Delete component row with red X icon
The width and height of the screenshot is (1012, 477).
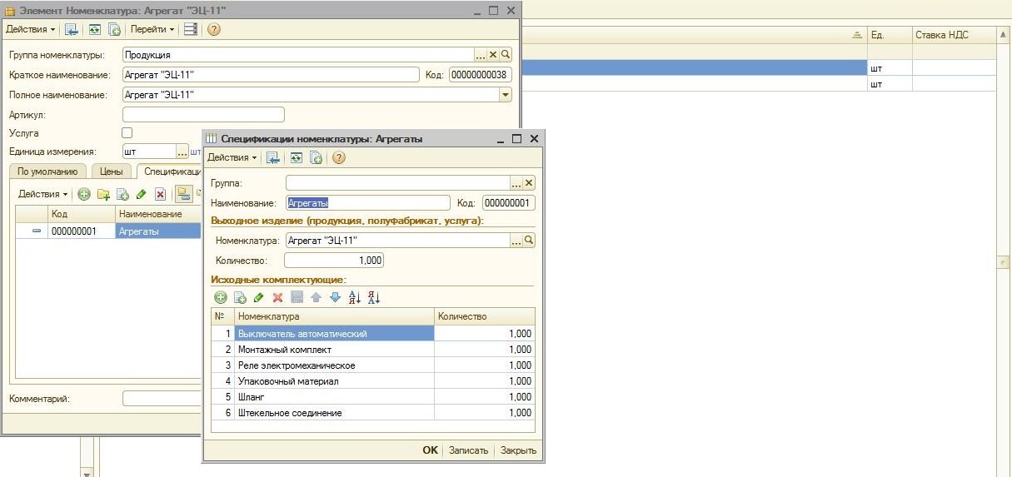tap(278, 297)
